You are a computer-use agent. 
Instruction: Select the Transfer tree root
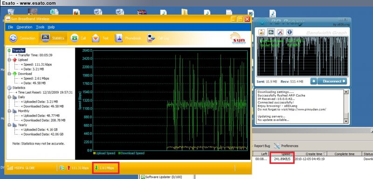(x=19, y=50)
